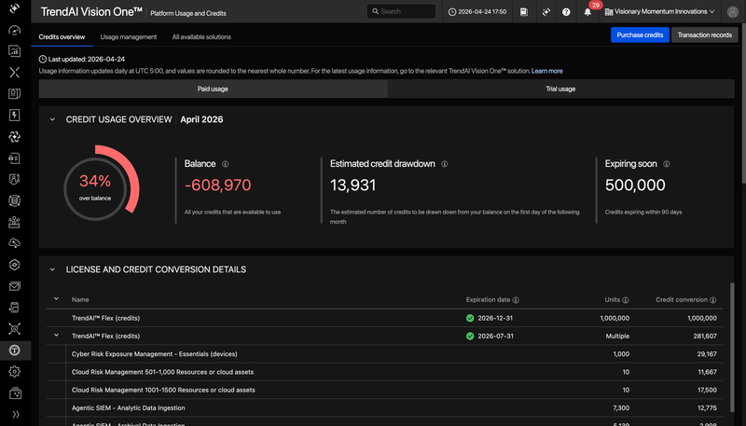Click the header icon next to help
The width and height of the screenshot is (746, 426).
pyautogui.click(x=546, y=12)
